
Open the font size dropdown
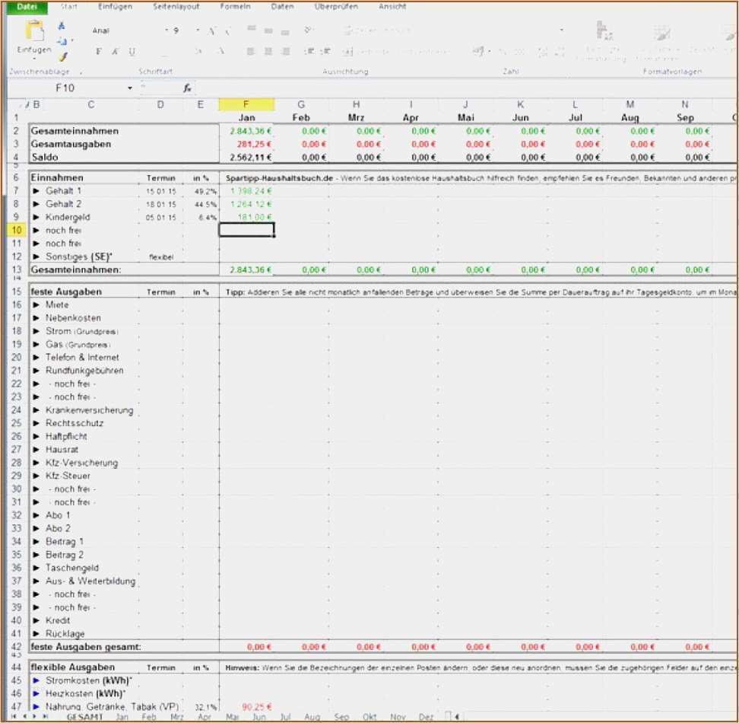[198, 30]
